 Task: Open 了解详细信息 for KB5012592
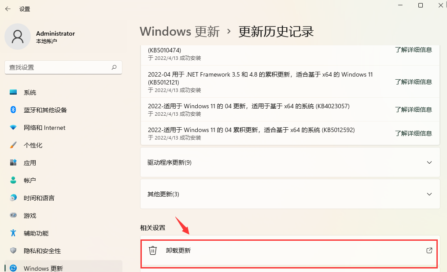click(414, 133)
